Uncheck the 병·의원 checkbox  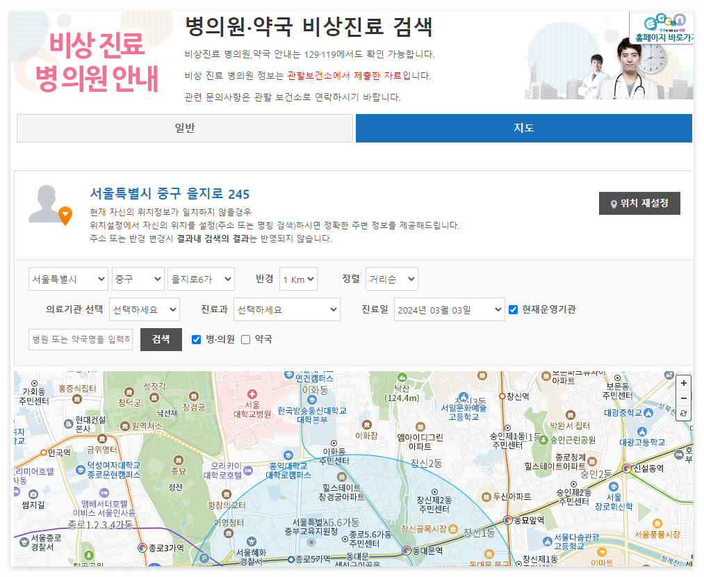[x=195, y=340]
